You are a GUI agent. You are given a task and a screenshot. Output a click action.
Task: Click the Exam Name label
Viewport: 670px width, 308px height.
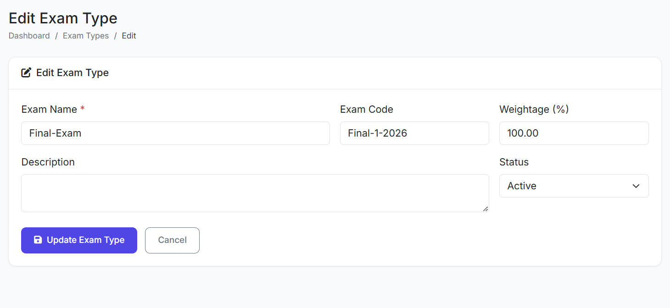tap(49, 110)
